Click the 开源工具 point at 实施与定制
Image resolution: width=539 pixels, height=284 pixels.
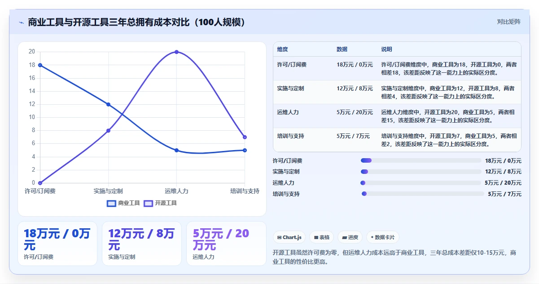108,131
